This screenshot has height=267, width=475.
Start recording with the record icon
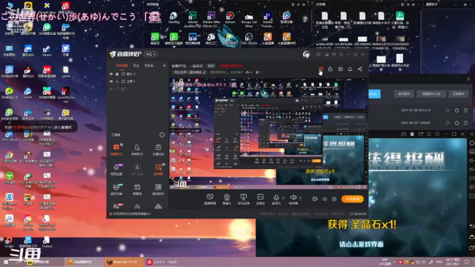315,199
